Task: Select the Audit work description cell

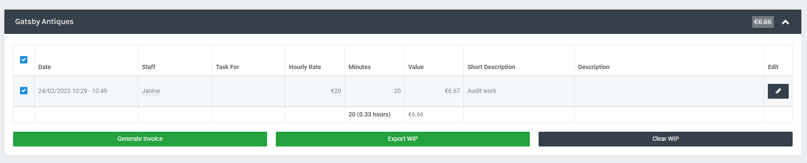Action: click(519, 91)
